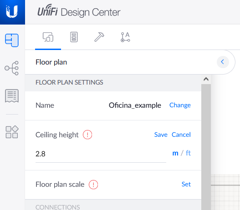The width and height of the screenshot is (240, 210).
Task: Collapse the Floor plan panel with chevron
Action: pyautogui.click(x=223, y=62)
